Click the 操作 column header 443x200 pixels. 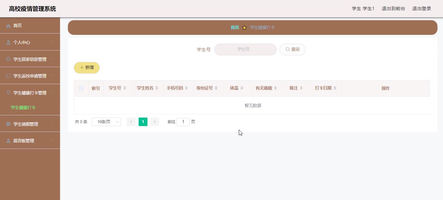click(x=386, y=88)
